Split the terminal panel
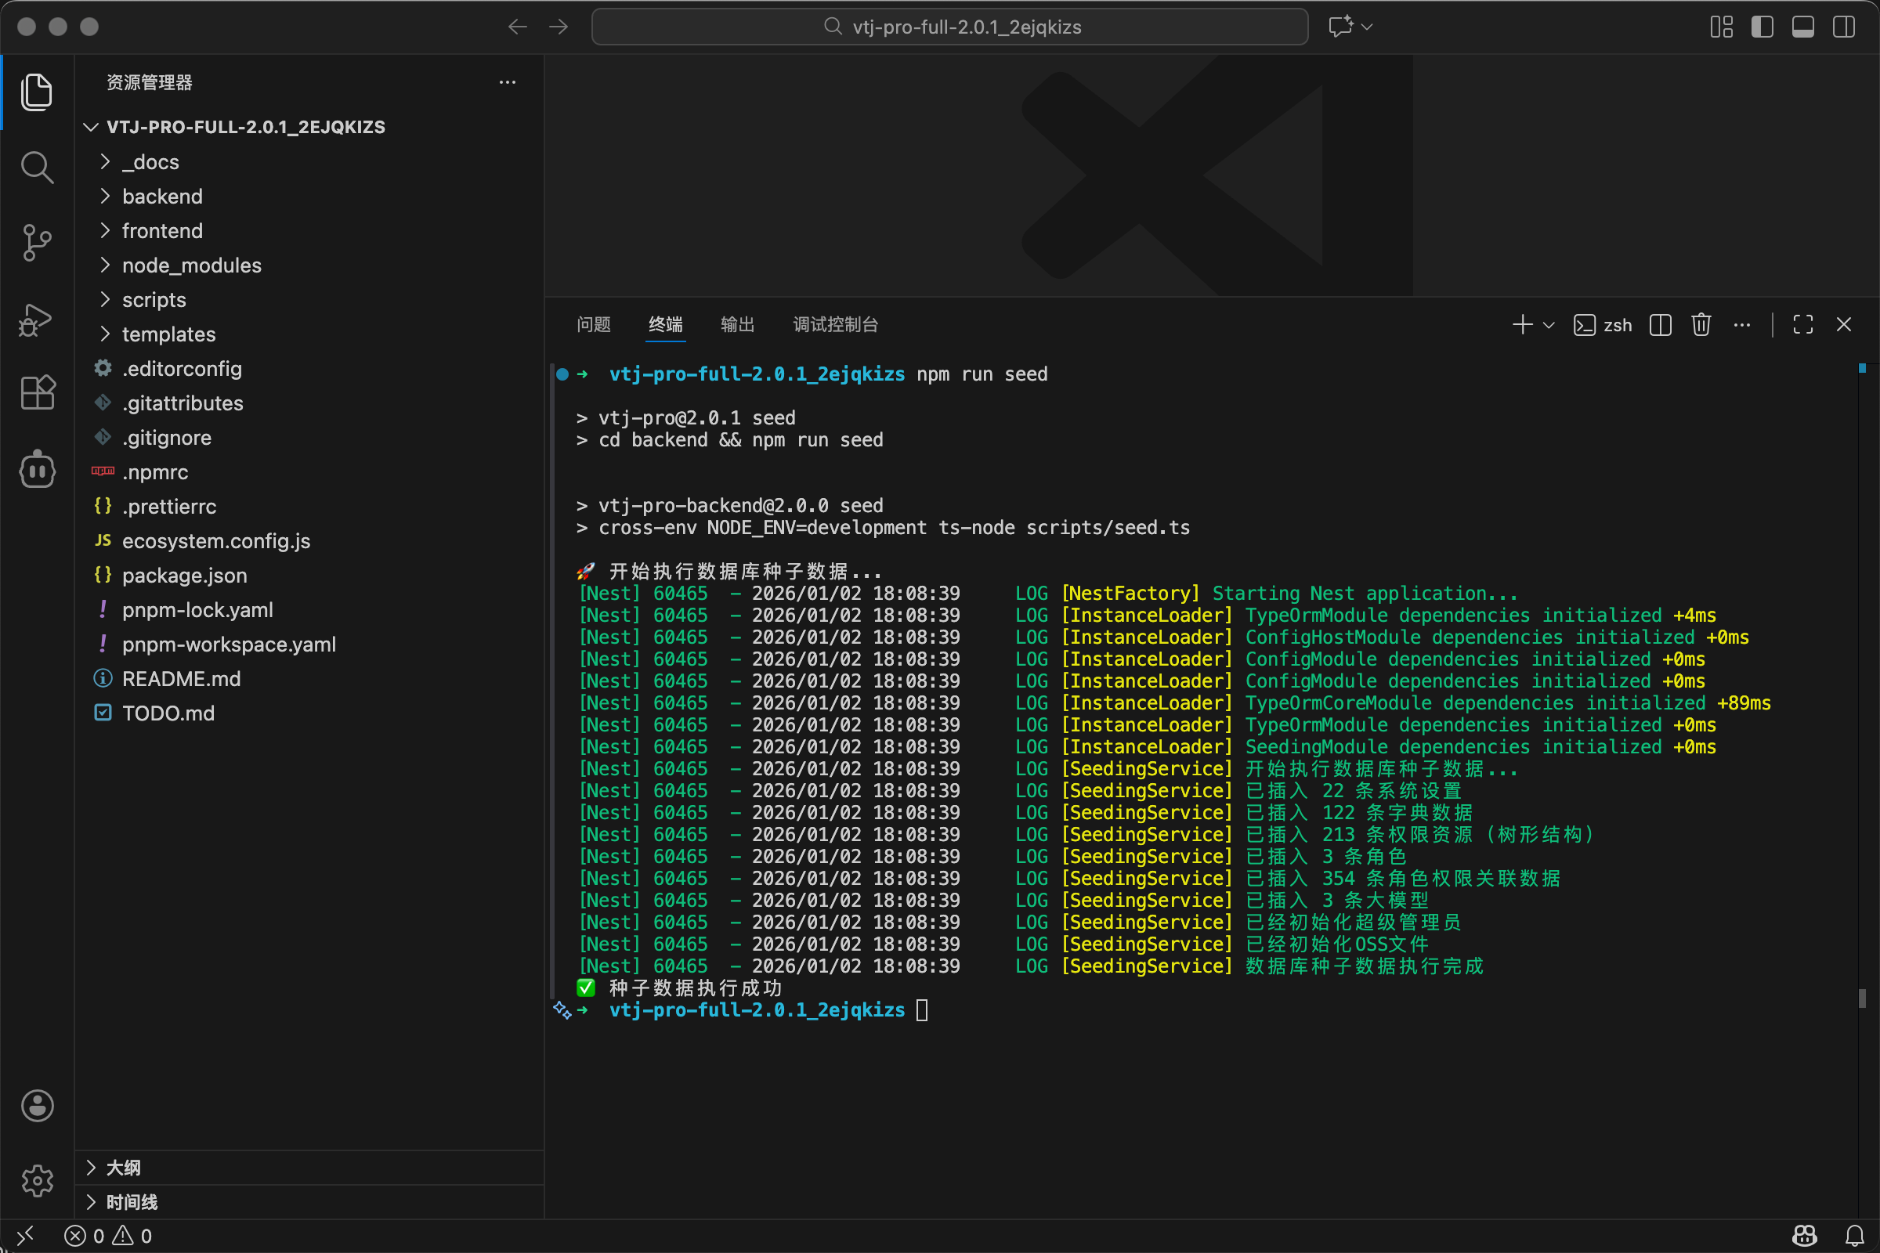The image size is (1880, 1253). pos(1660,324)
